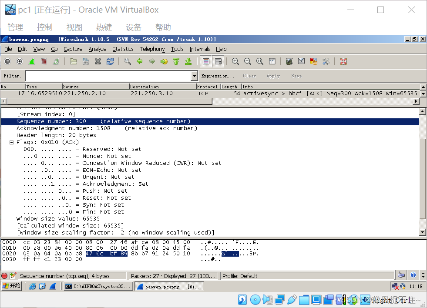Go to specific packet number icon
Viewport: 427px width, 308px height.
point(164,61)
